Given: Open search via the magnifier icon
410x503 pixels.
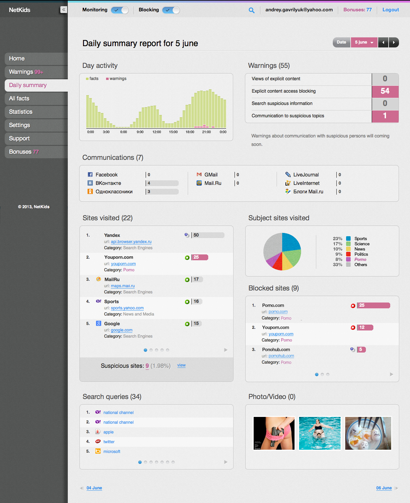Looking at the screenshot, I should 251,10.
